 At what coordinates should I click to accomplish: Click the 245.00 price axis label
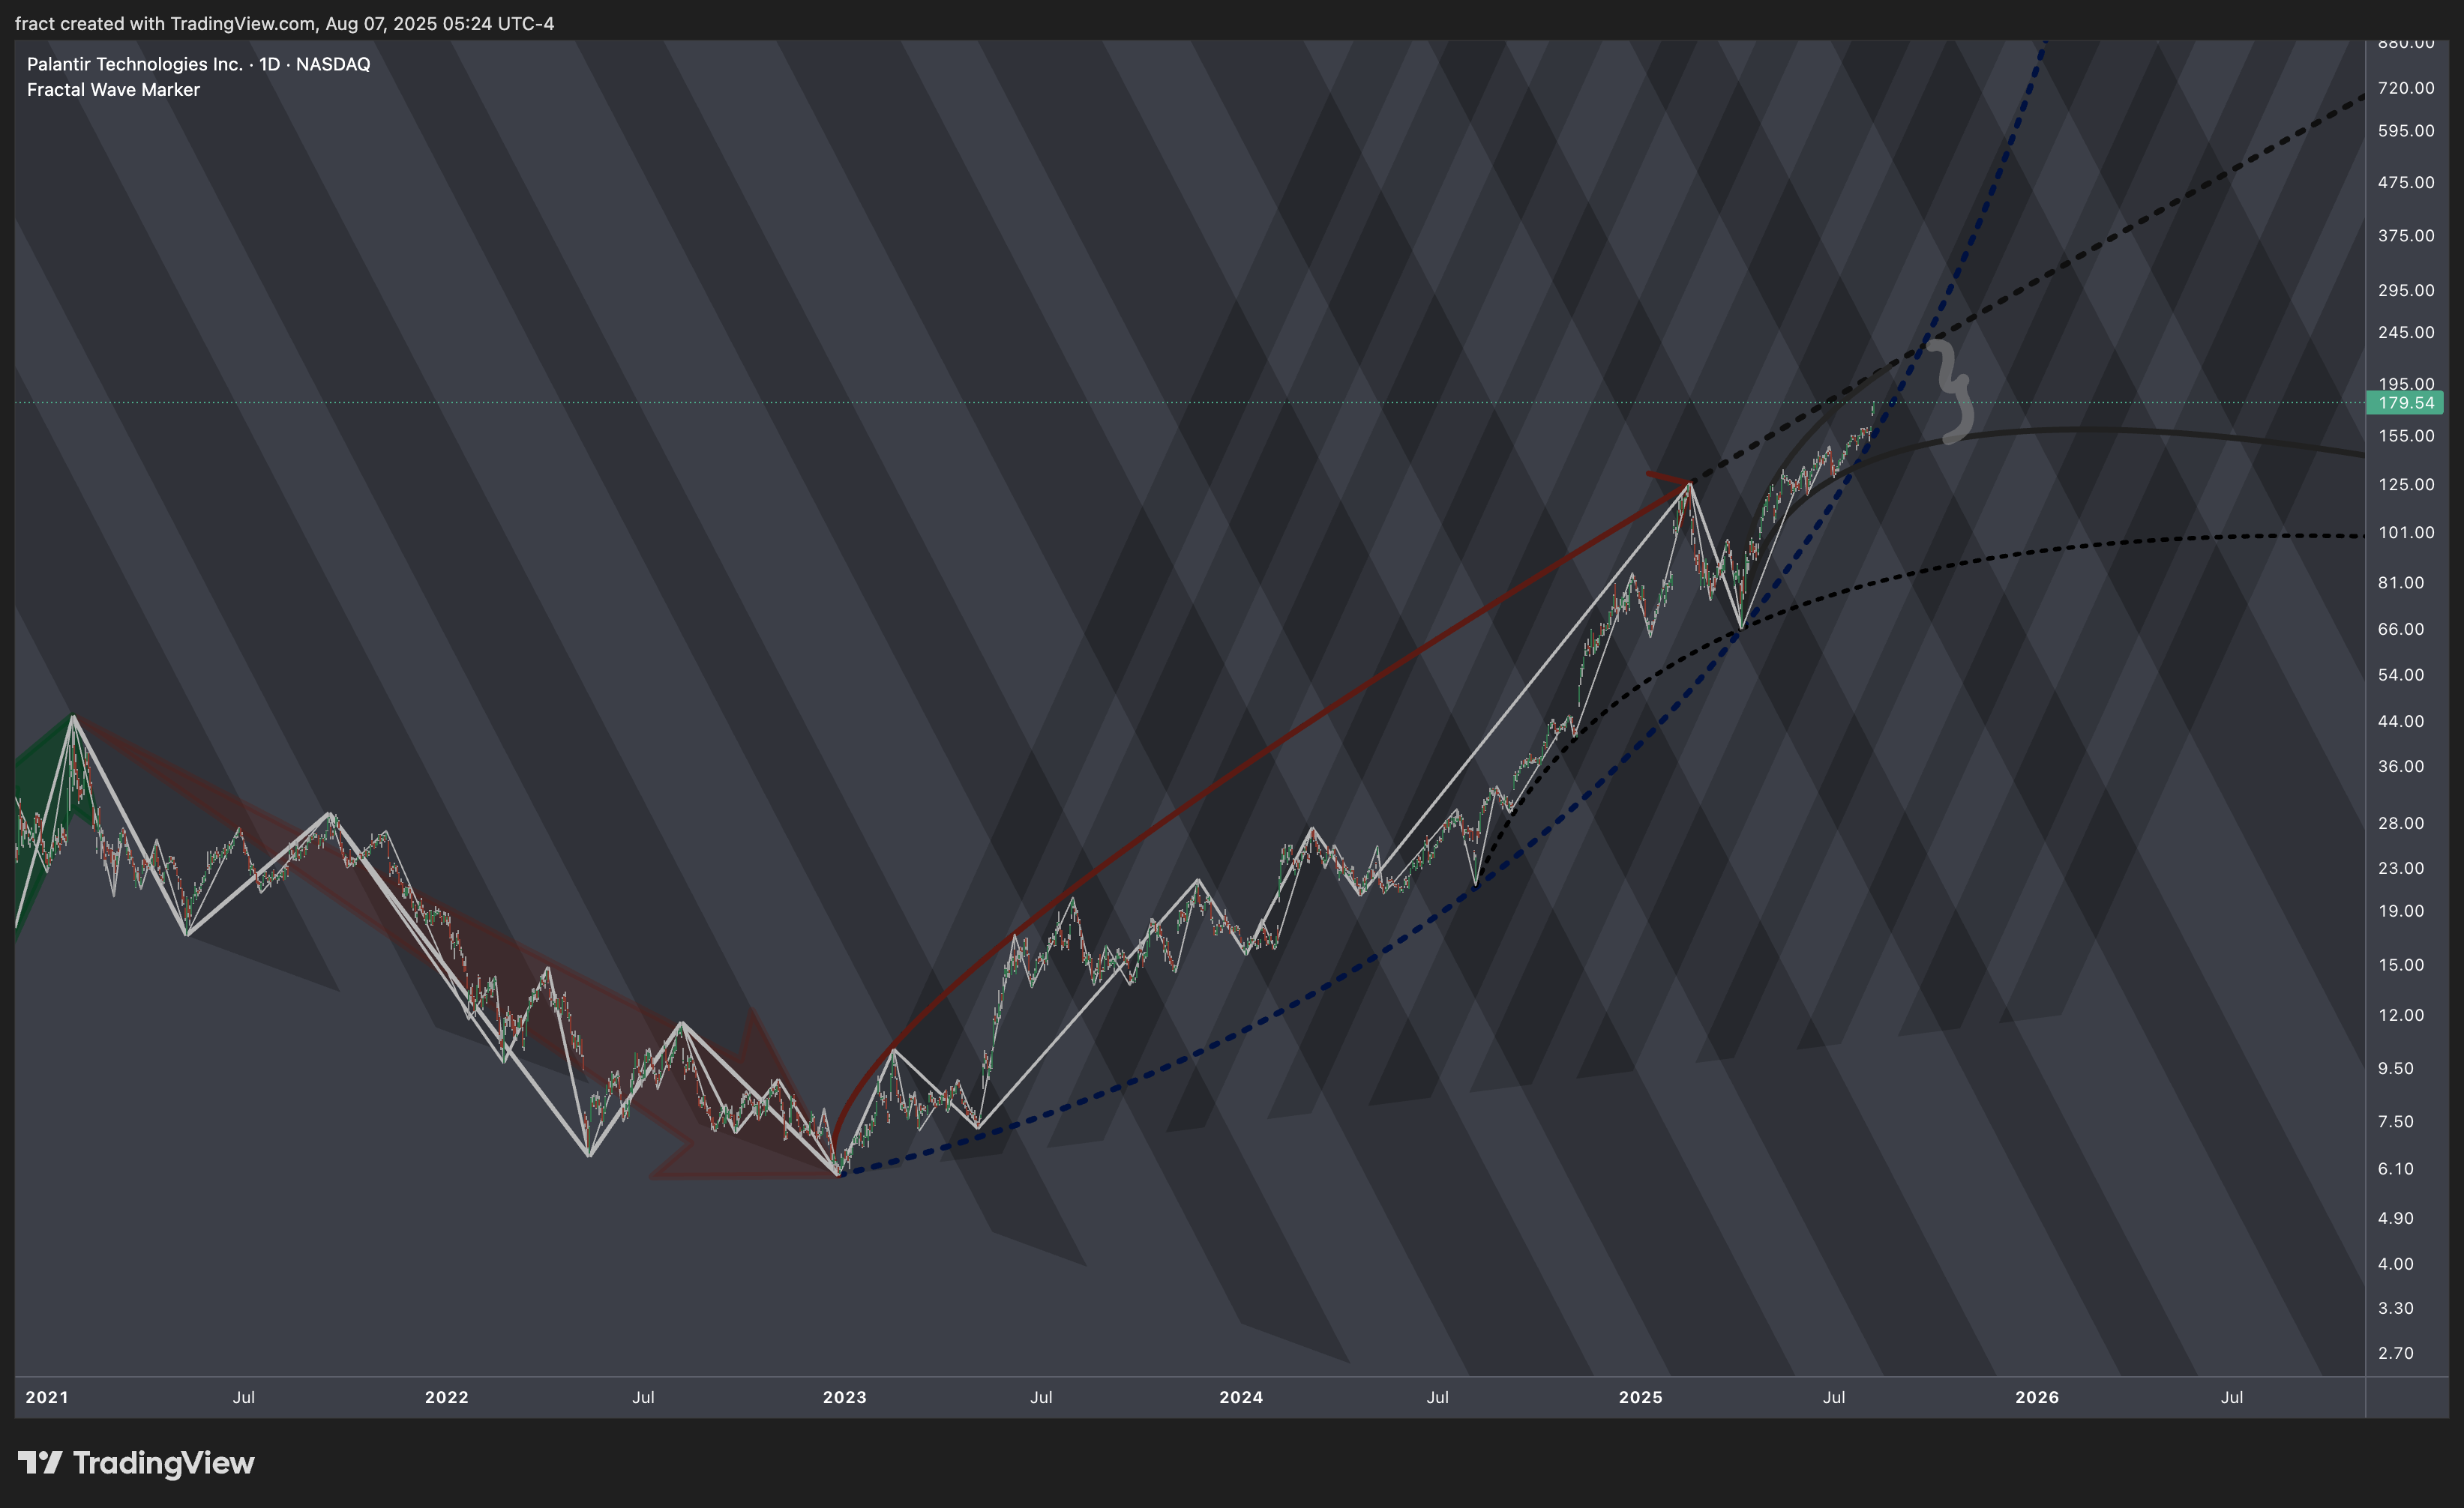pyautogui.click(x=2406, y=333)
